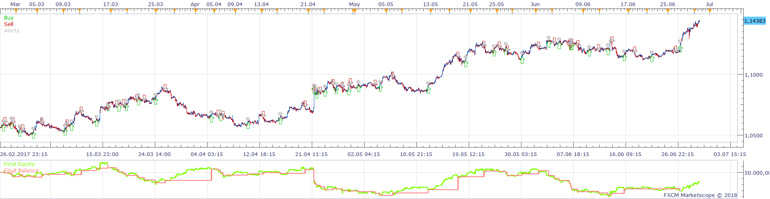The image size is (770, 199).
Task: Click the 12.04 18:15 time label
Action: click(259, 154)
